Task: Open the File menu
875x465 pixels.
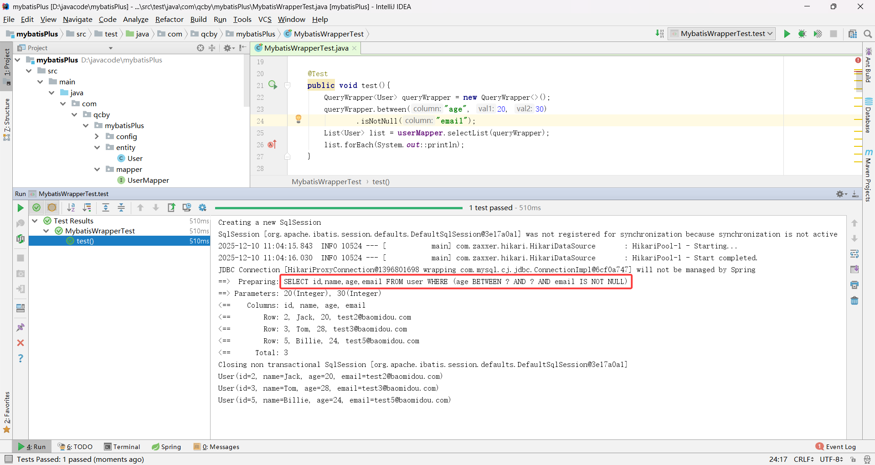Action: [9, 19]
